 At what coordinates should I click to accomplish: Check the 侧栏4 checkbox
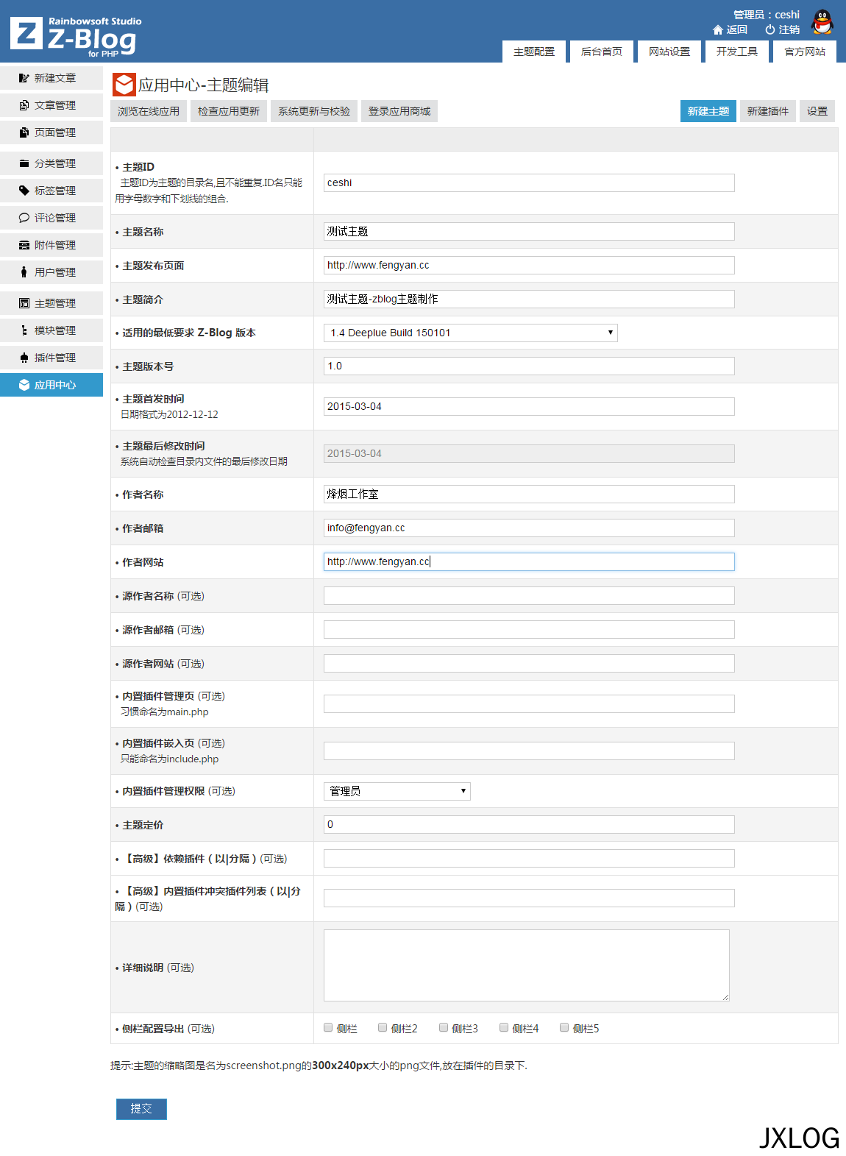[x=504, y=1027]
